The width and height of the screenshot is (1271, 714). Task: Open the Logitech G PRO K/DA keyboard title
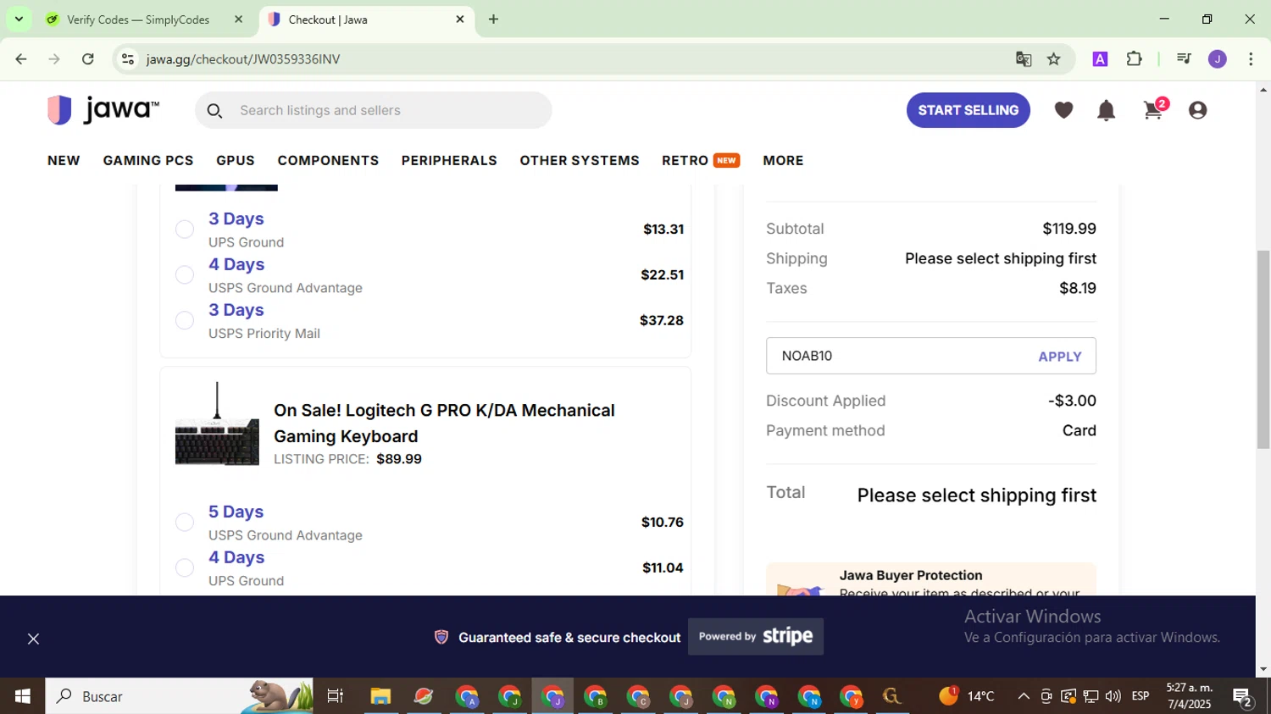pyautogui.click(x=444, y=423)
